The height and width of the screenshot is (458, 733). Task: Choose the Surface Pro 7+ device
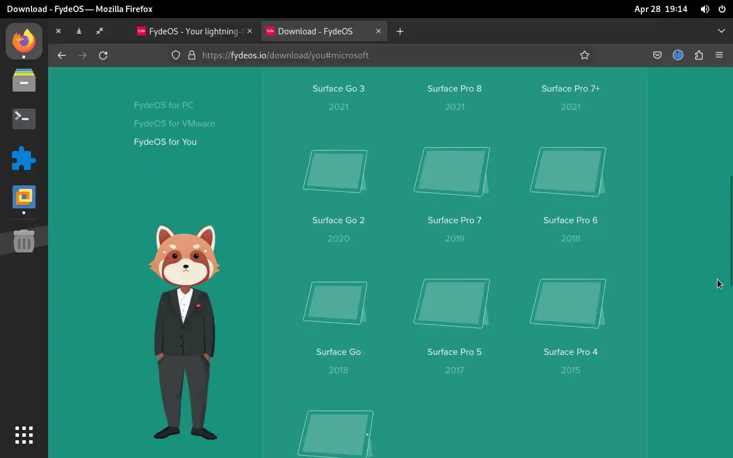(x=570, y=88)
